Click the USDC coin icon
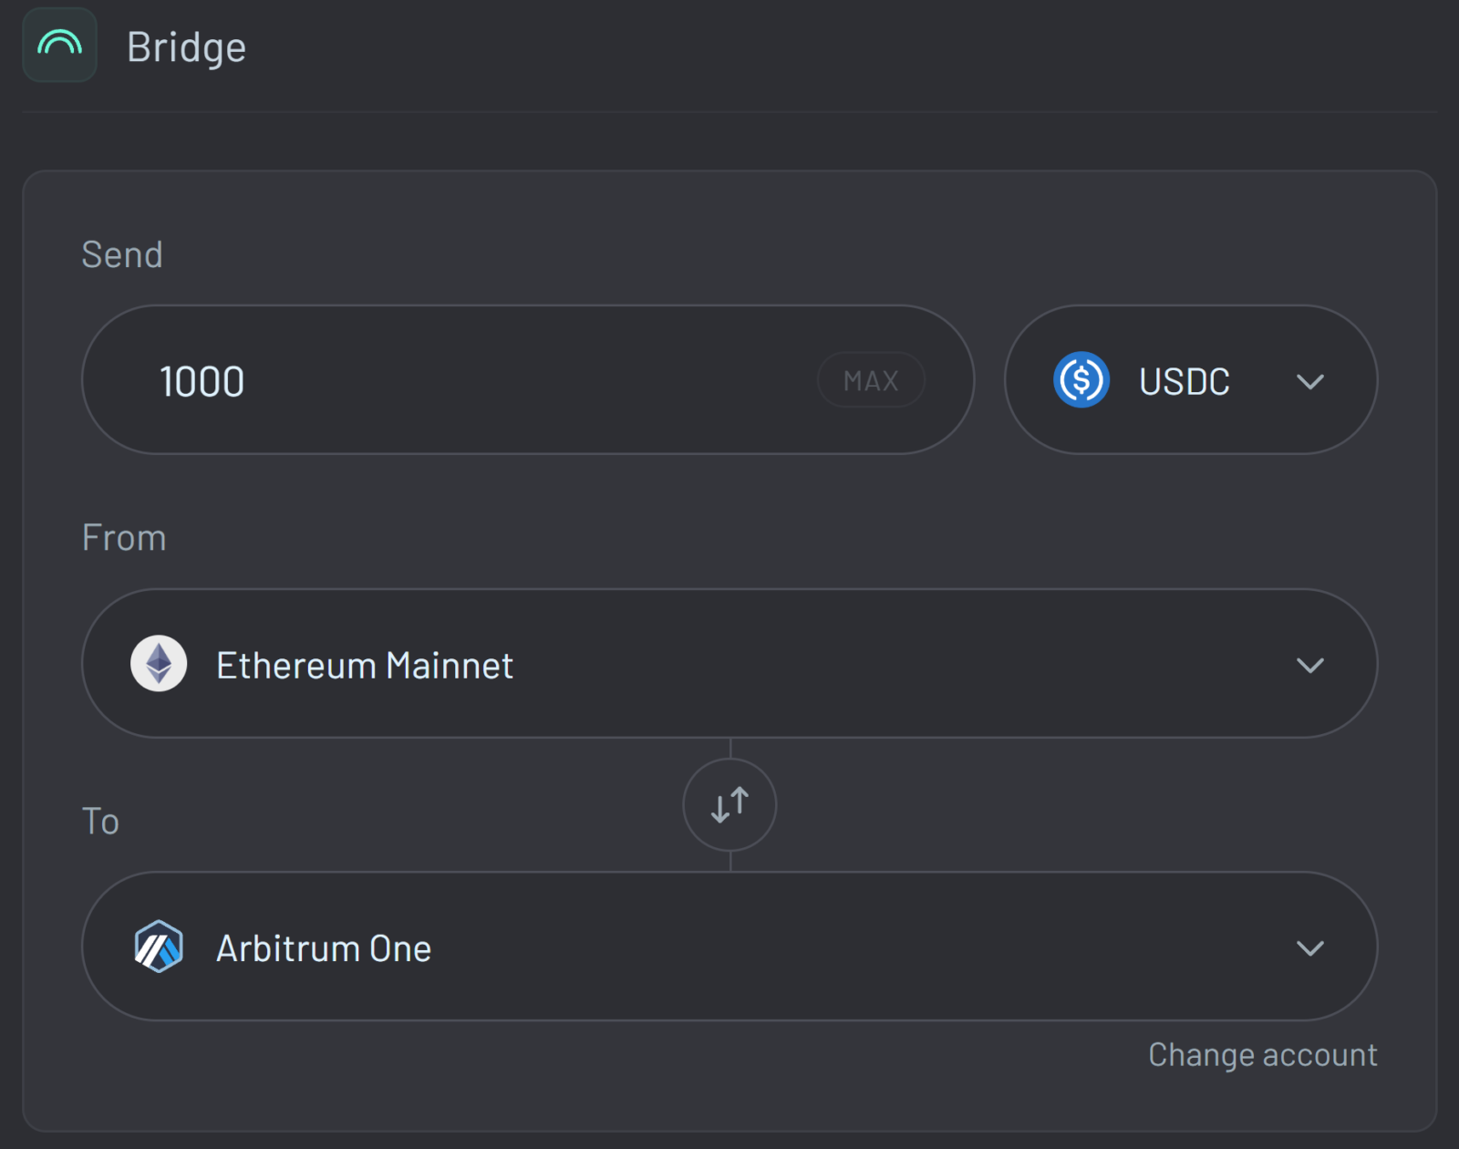This screenshot has width=1459, height=1149. point(1081,380)
